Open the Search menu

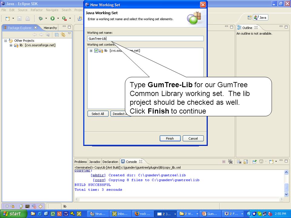[x=66, y=10]
